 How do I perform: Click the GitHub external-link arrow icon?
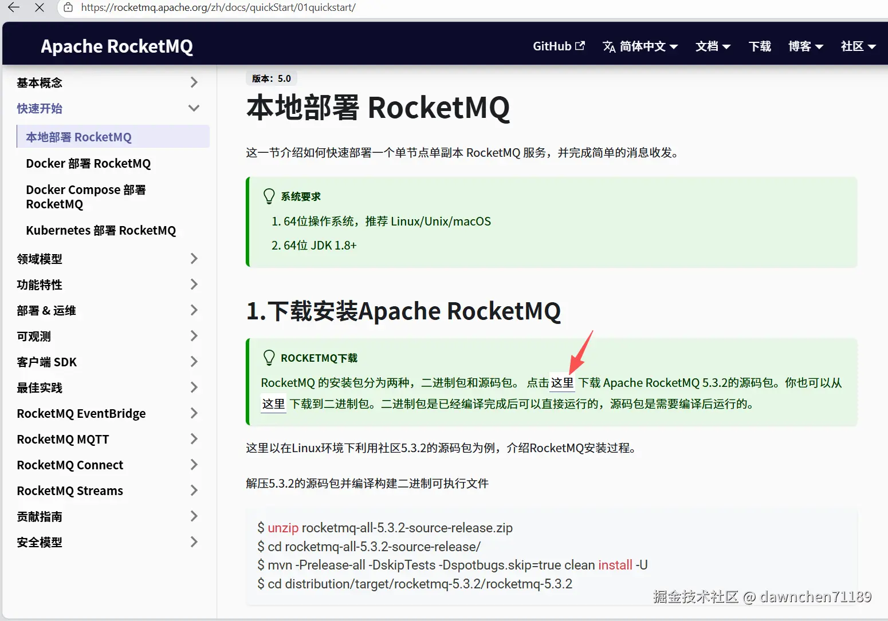(580, 46)
